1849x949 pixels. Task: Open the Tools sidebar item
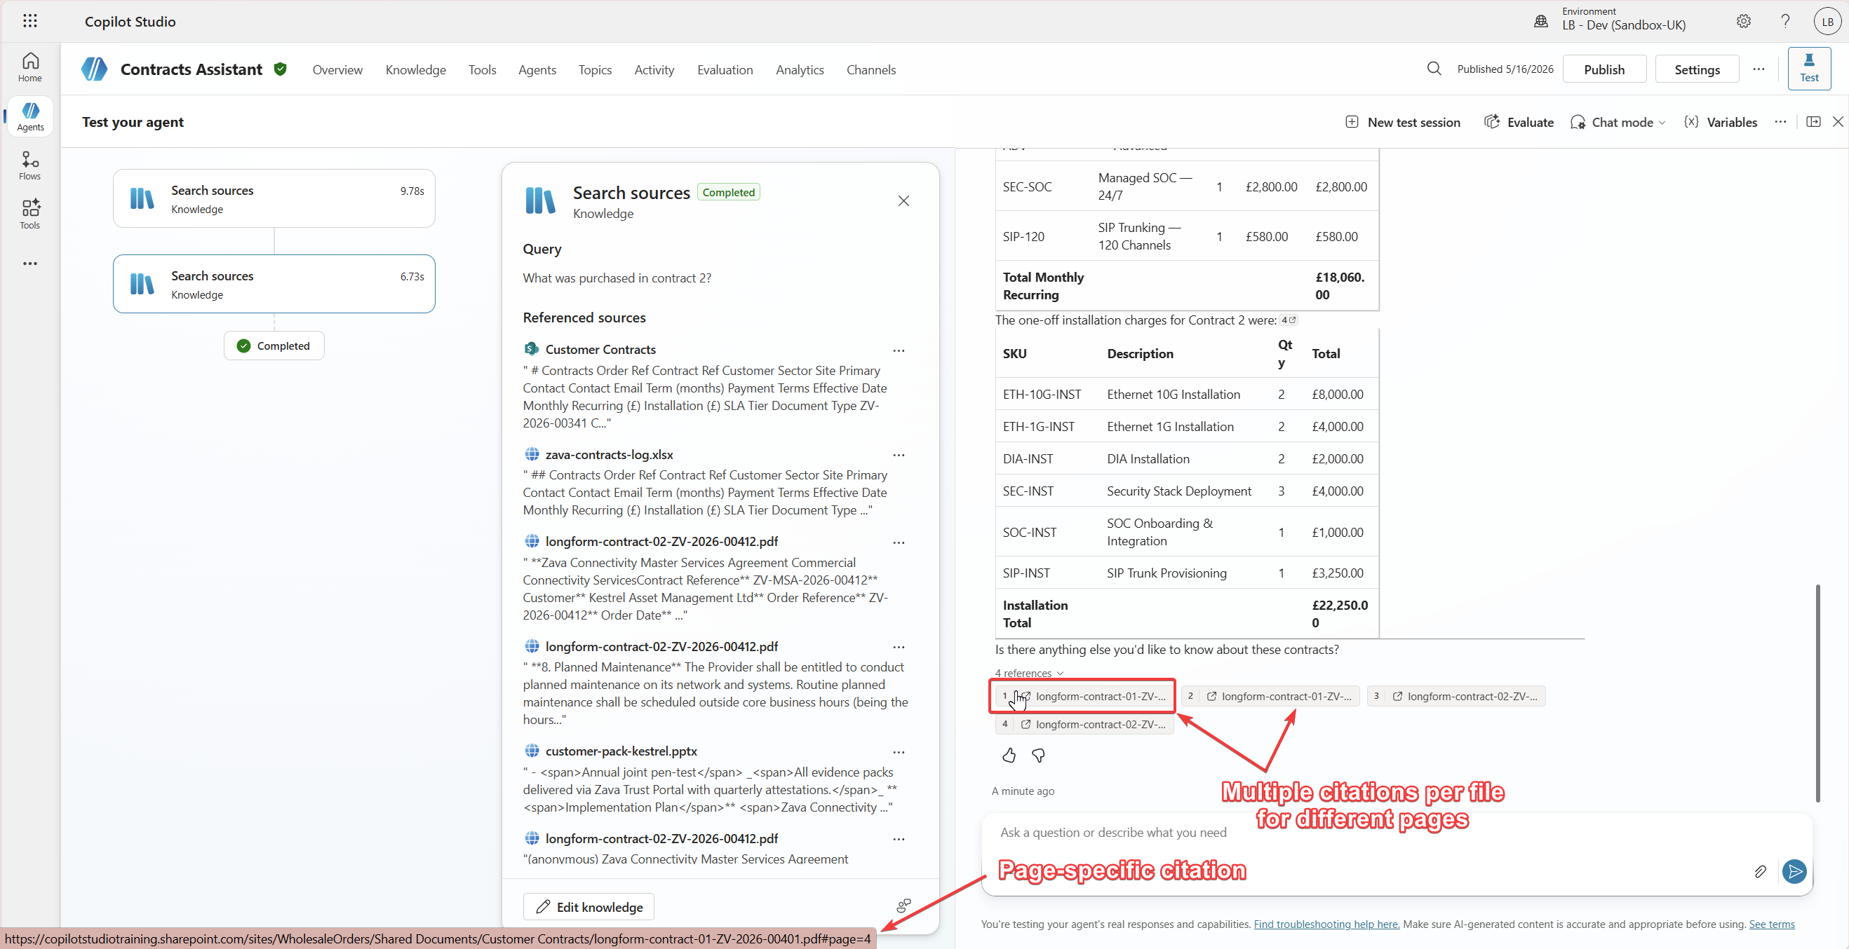(29, 214)
